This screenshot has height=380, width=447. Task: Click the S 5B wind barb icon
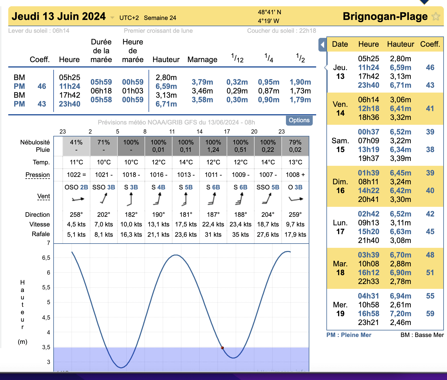tap(185, 199)
